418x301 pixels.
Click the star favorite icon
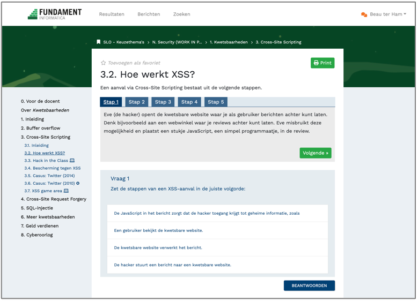click(104, 63)
